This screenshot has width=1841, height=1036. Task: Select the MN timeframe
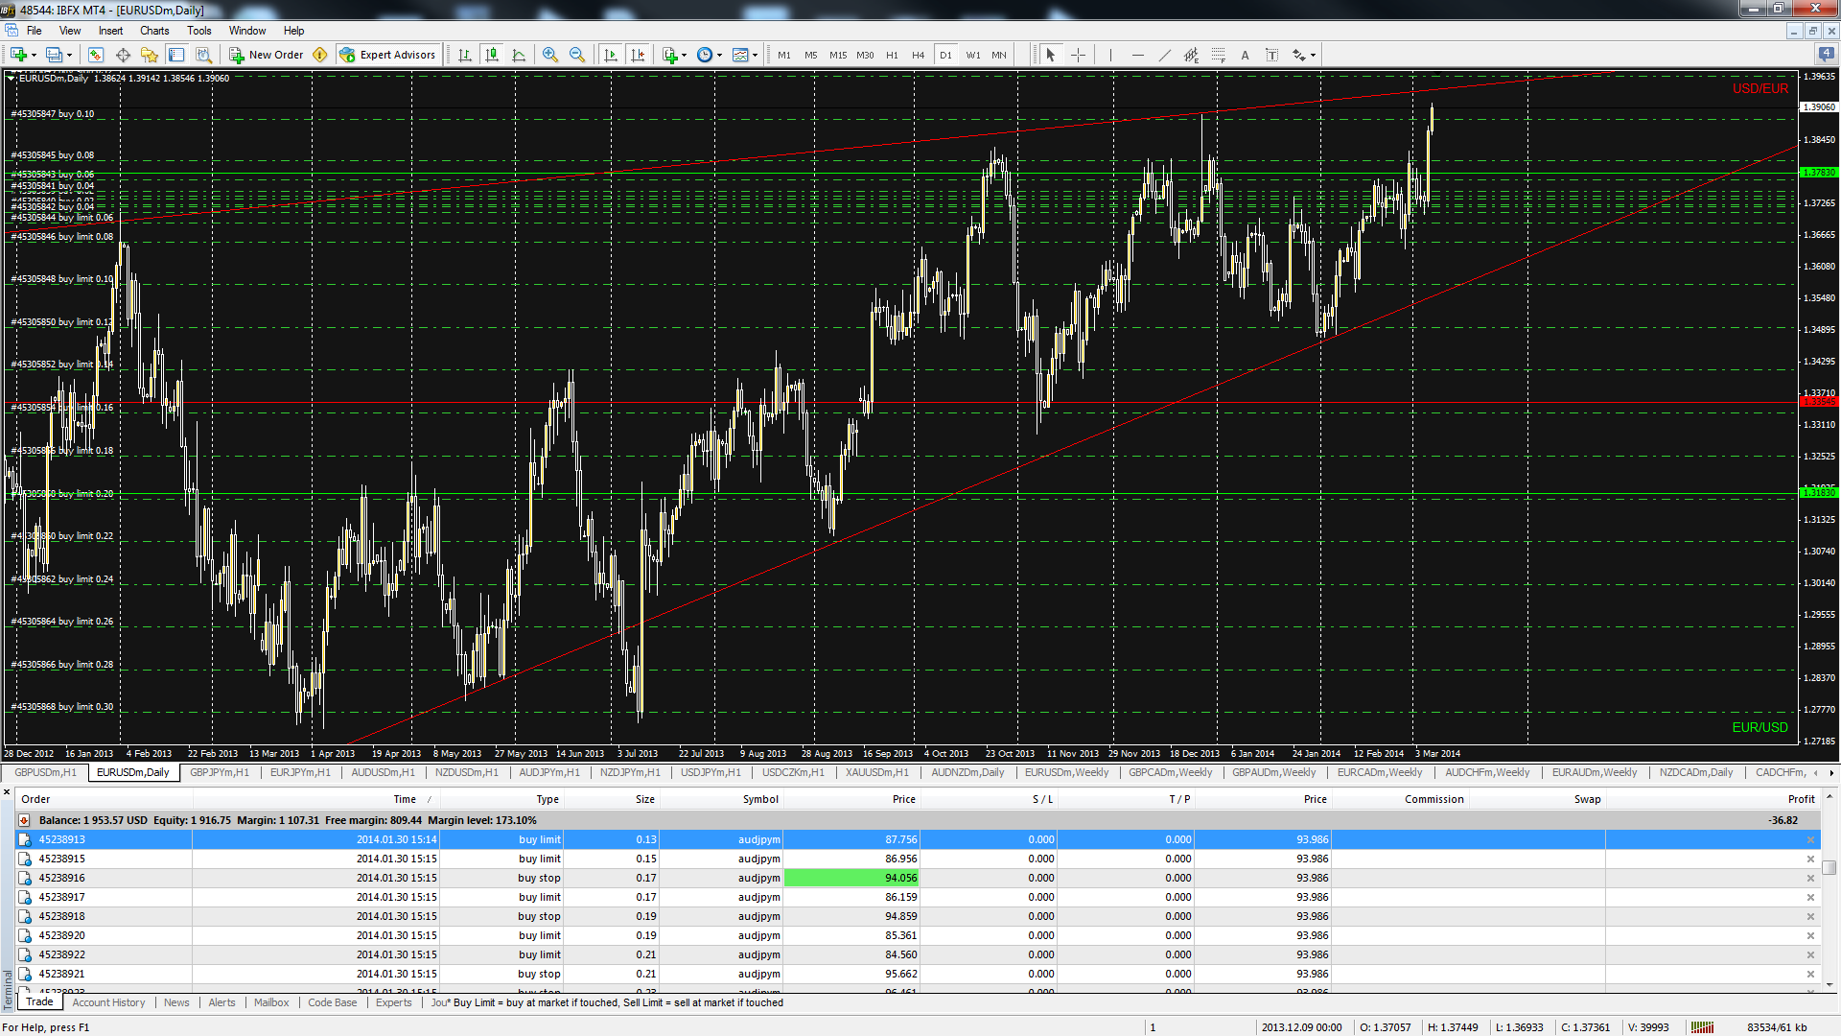click(999, 55)
